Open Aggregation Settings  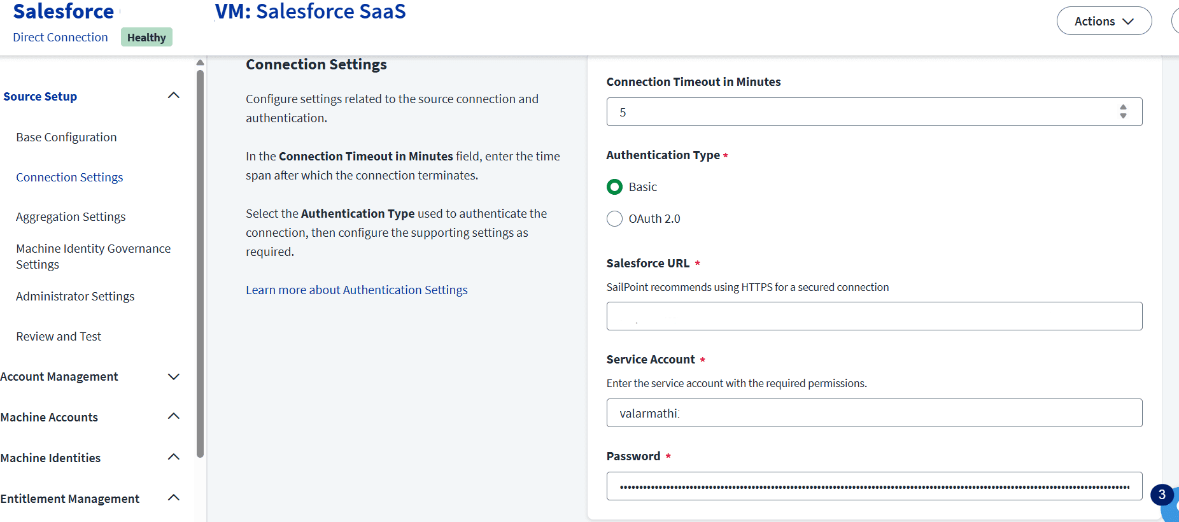click(71, 216)
